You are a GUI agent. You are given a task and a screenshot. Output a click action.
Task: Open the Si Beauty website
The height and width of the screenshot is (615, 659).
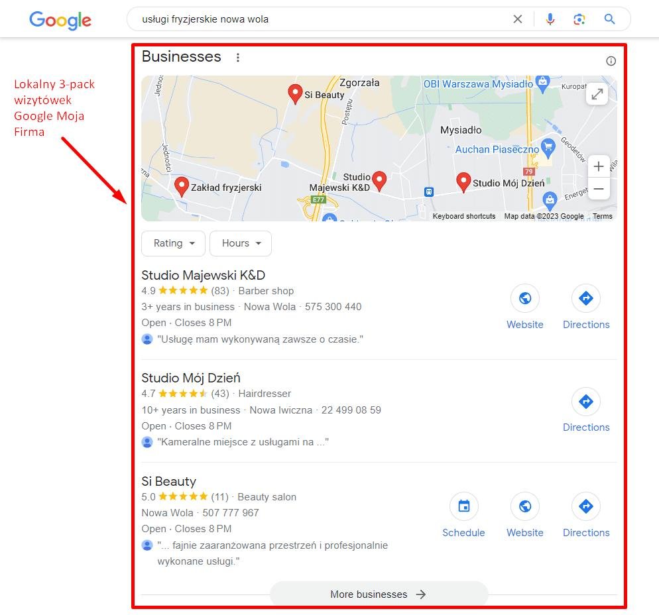click(525, 515)
